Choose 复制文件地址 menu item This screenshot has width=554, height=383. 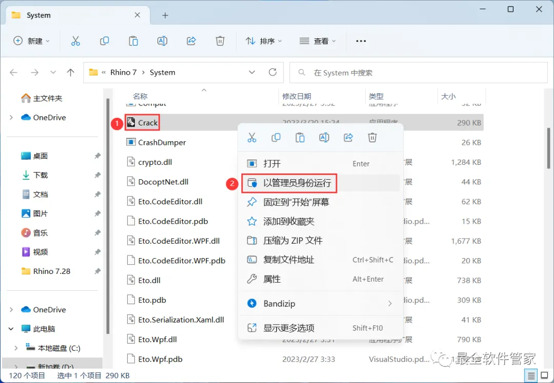tap(320, 260)
